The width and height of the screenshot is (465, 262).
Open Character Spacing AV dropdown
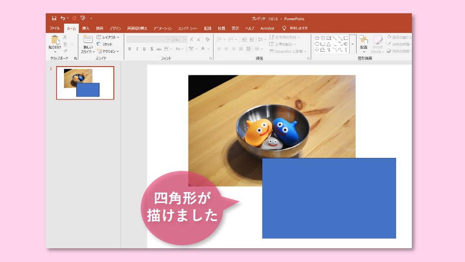pos(168,49)
